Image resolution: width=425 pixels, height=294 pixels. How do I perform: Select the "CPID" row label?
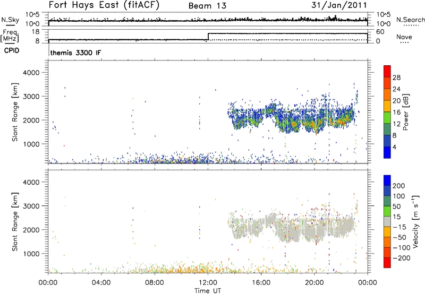(x=12, y=50)
